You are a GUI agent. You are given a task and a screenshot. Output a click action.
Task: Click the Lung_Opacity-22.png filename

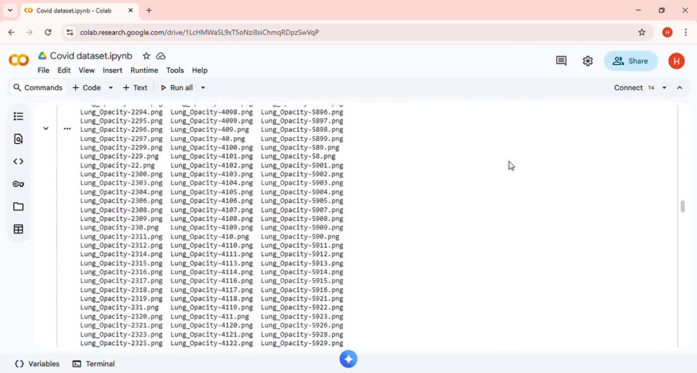117,165
